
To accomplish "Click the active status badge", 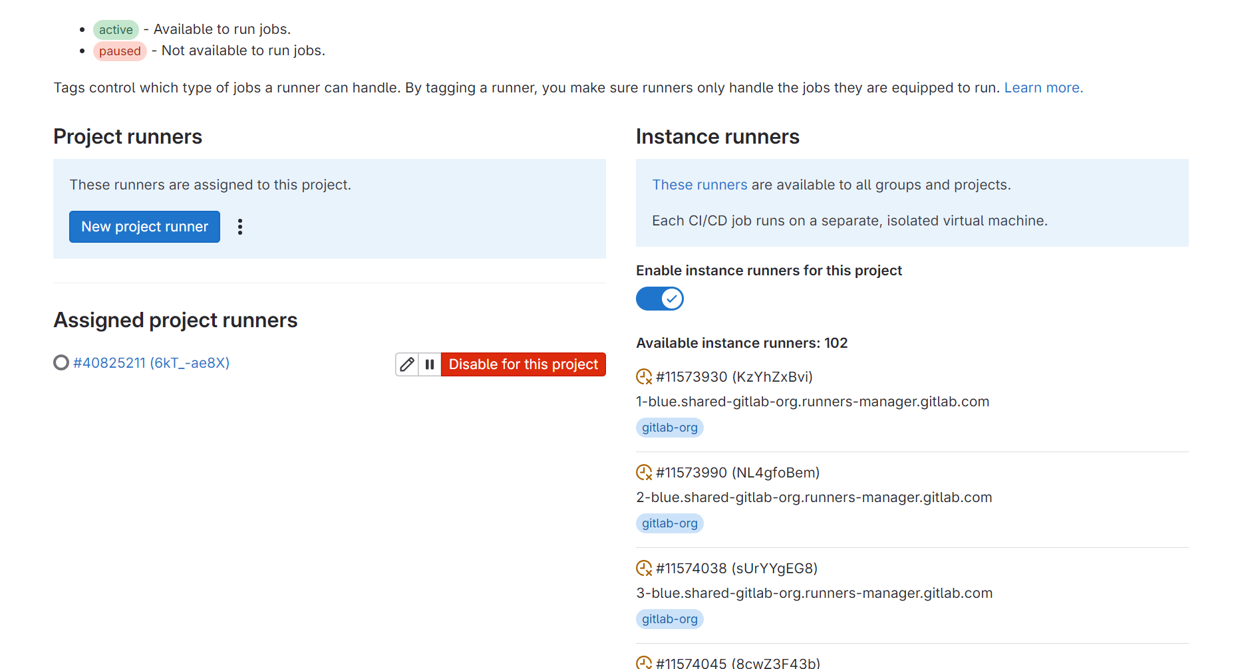I will click(116, 30).
